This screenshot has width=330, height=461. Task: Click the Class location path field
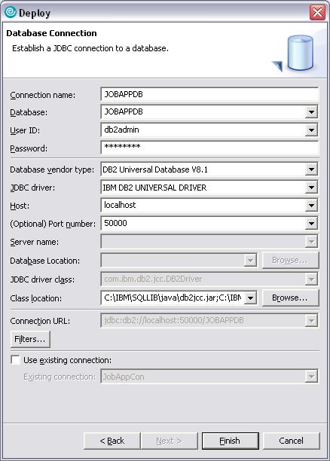pyautogui.click(x=173, y=298)
